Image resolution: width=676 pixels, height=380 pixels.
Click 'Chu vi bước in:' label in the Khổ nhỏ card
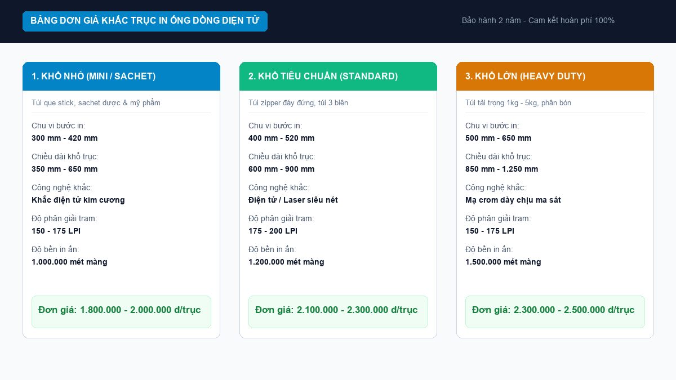tap(59, 126)
